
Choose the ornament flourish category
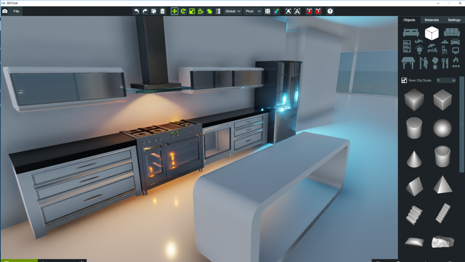coord(418,42)
